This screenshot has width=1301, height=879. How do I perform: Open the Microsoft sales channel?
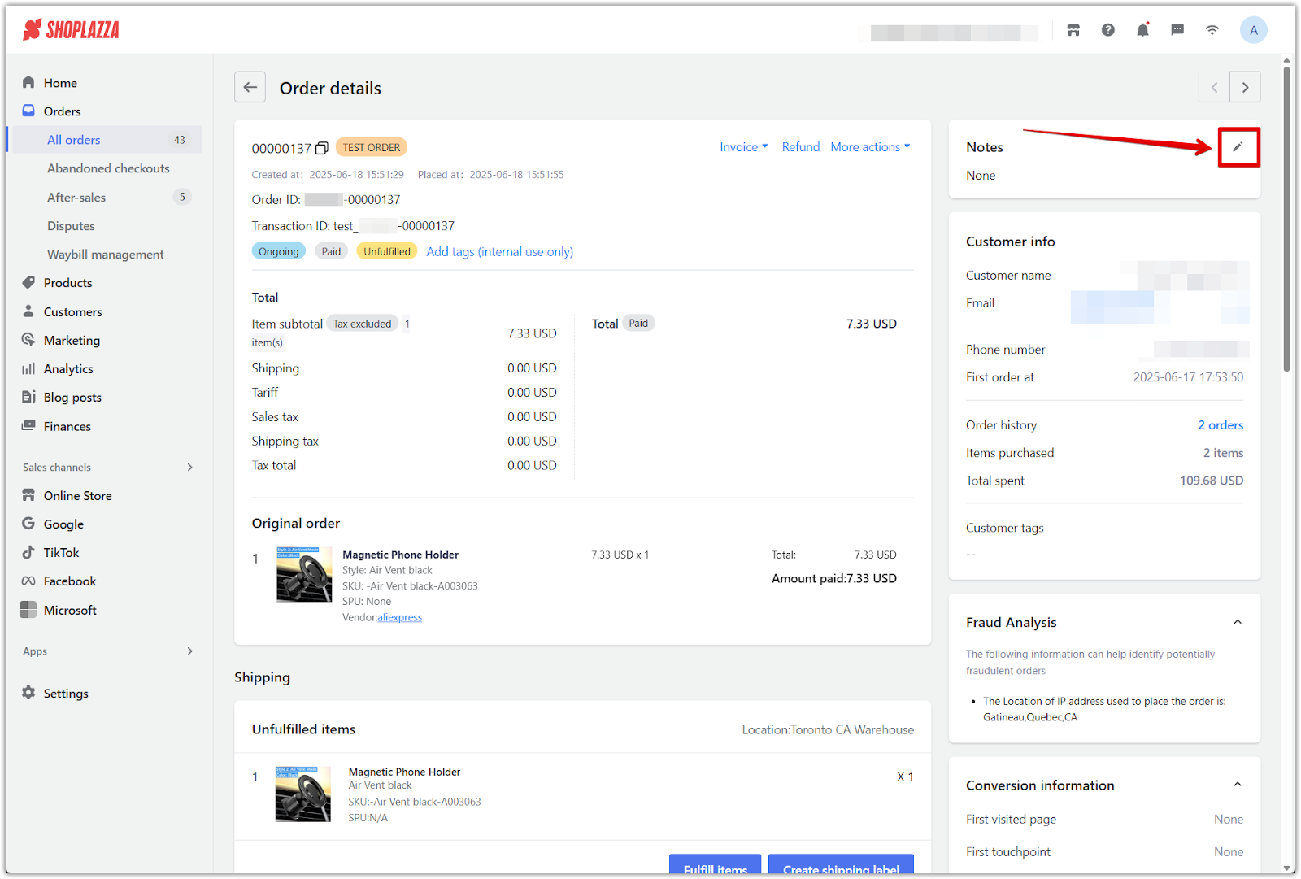70,610
